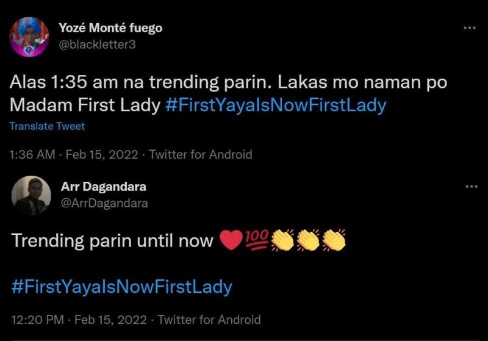This screenshot has height=341, width=488.
Task: Click Translate Tweet link
Action: point(47,126)
